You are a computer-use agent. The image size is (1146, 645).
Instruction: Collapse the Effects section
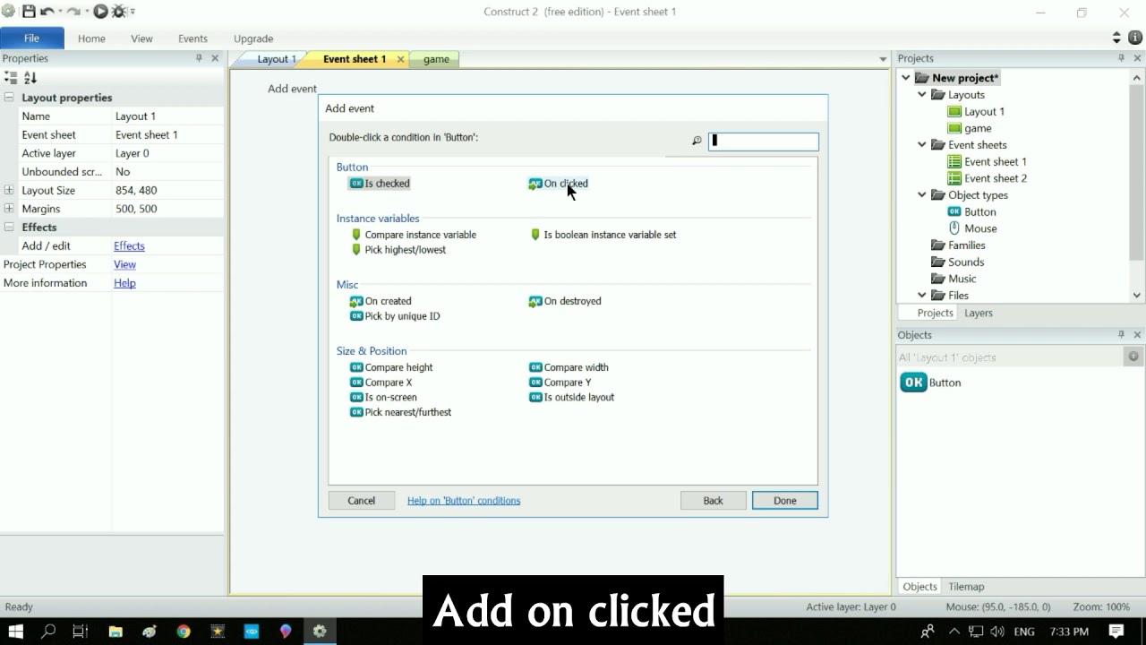(9, 228)
